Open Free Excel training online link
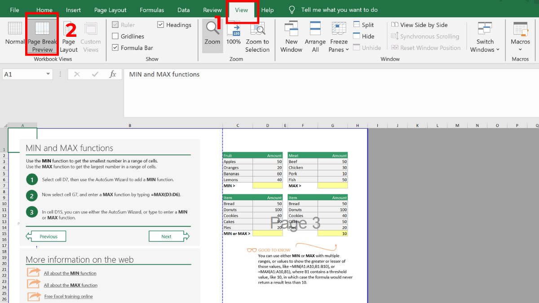The width and height of the screenshot is (539, 303). [x=69, y=296]
